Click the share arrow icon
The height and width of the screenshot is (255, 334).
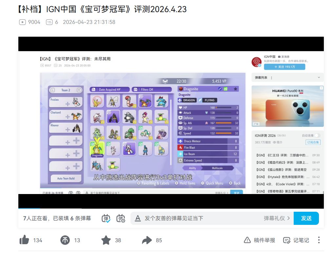click(147, 240)
